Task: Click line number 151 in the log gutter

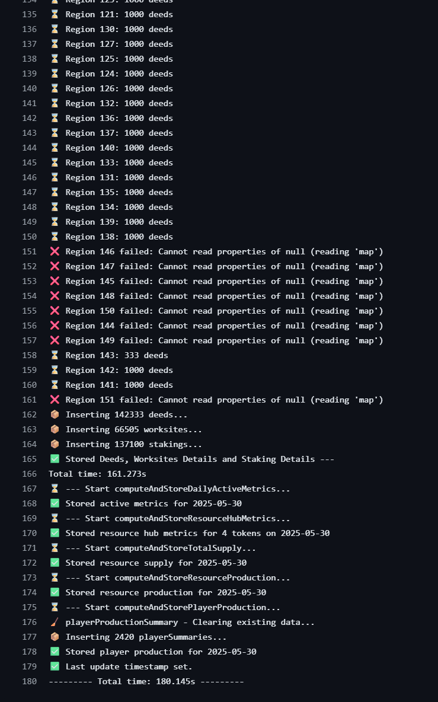Action: pos(30,251)
